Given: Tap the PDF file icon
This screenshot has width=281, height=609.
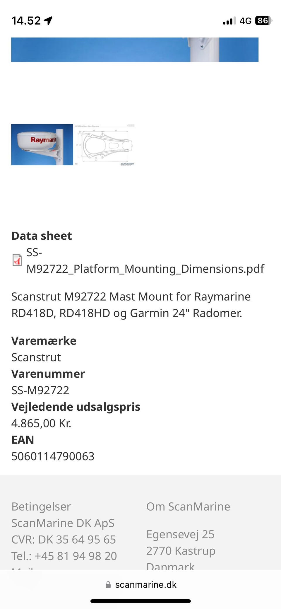Looking at the screenshot, I should coord(17,260).
